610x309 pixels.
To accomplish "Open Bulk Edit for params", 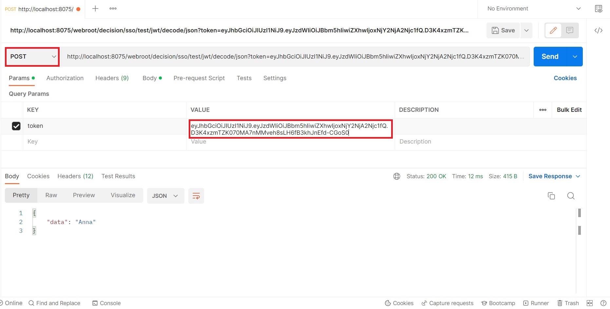I will pyautogui.click(x=569, y=110).
